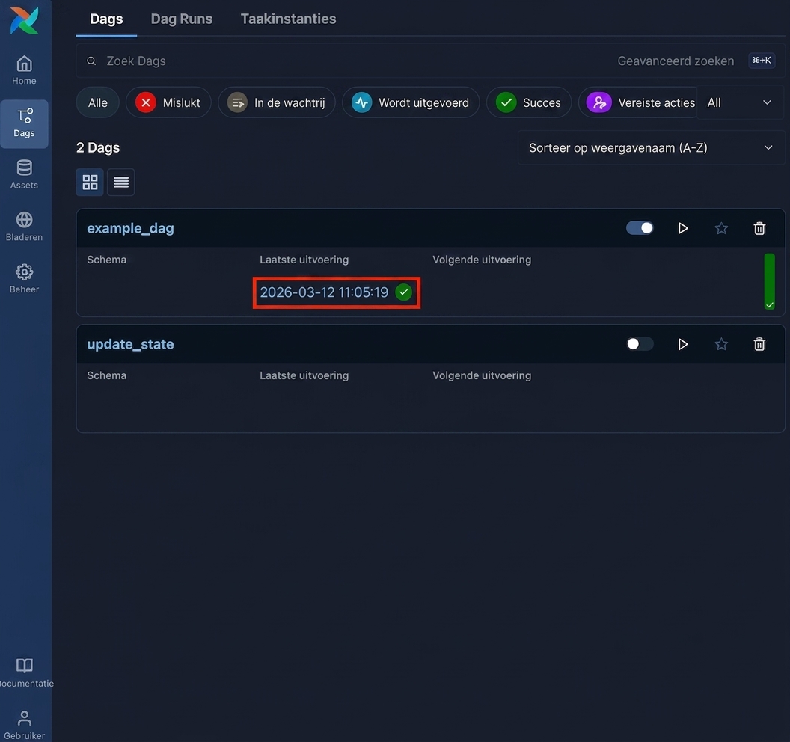Select the Dags tab

pyautogui.click(x=106, y=19)
